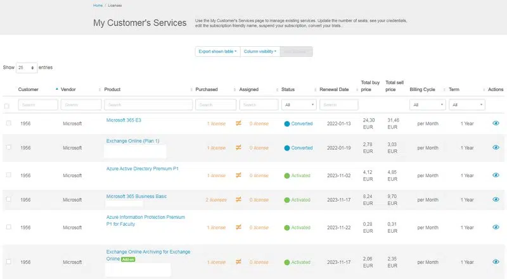Click the sell price 31,46 EUR

(x=393, y=123)
